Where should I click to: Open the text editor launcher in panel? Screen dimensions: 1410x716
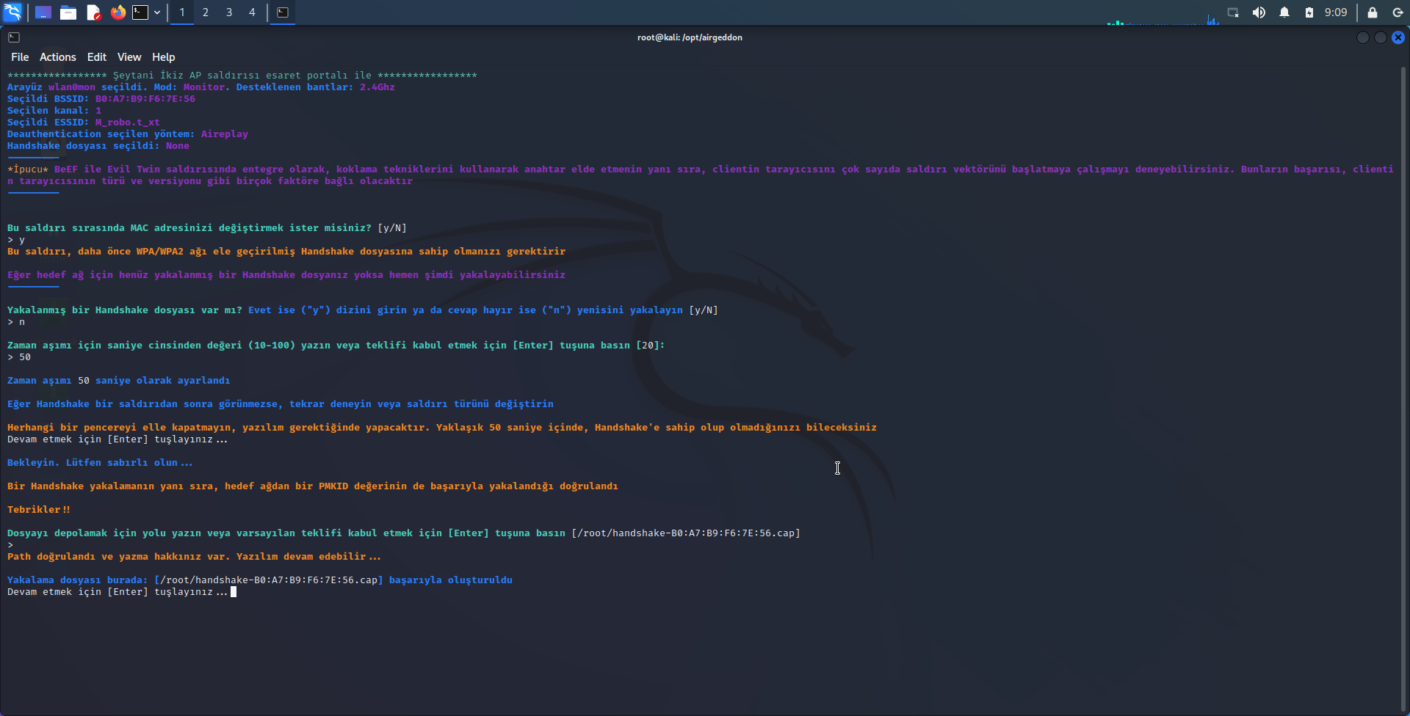(93, 12)
